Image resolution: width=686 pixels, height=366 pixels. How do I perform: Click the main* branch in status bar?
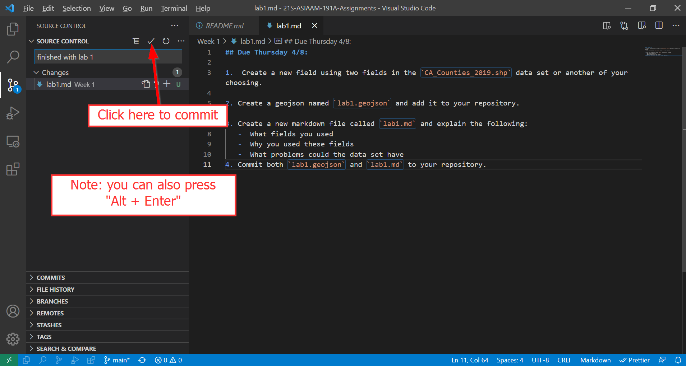point(117,360)
